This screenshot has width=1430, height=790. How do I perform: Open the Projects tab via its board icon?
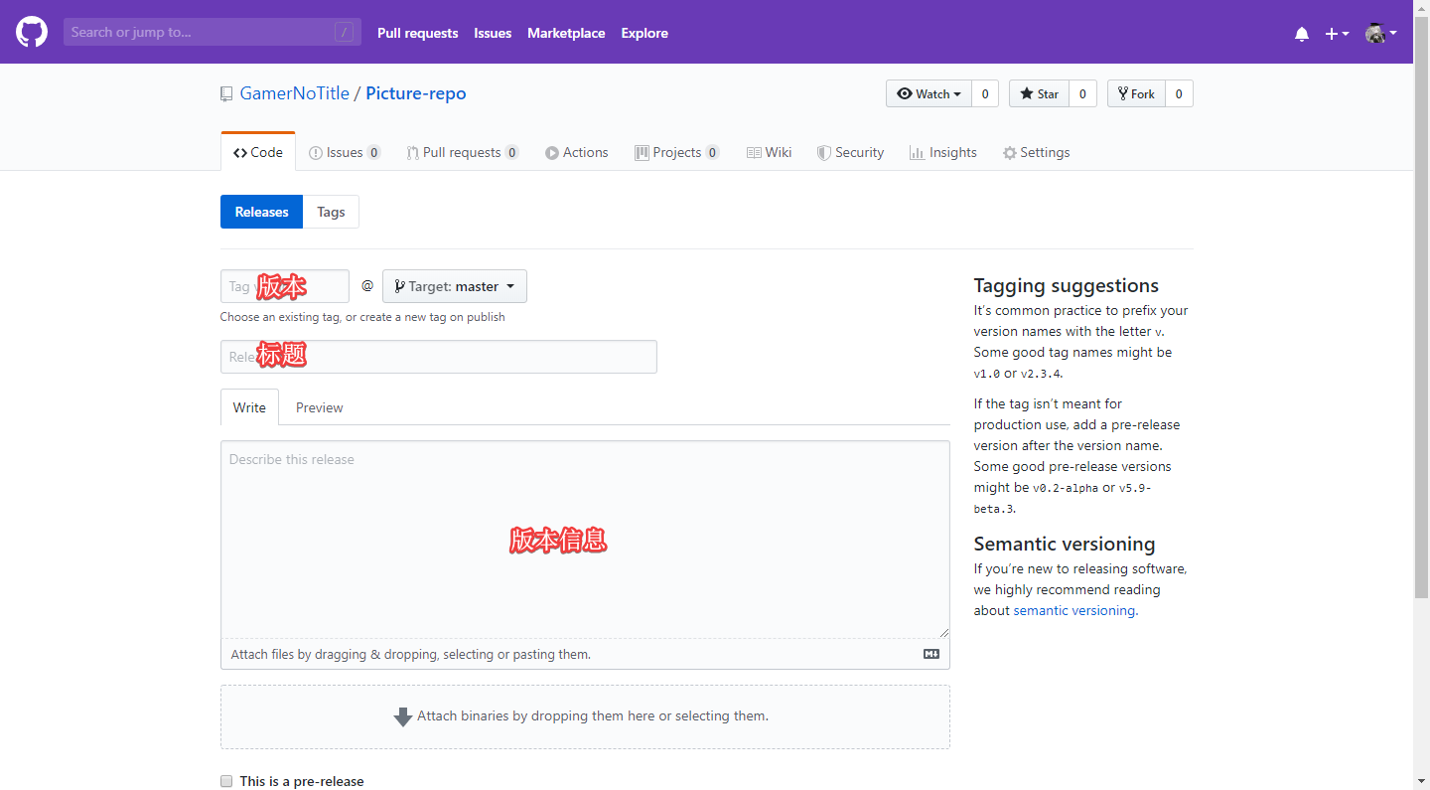[641, 152]
